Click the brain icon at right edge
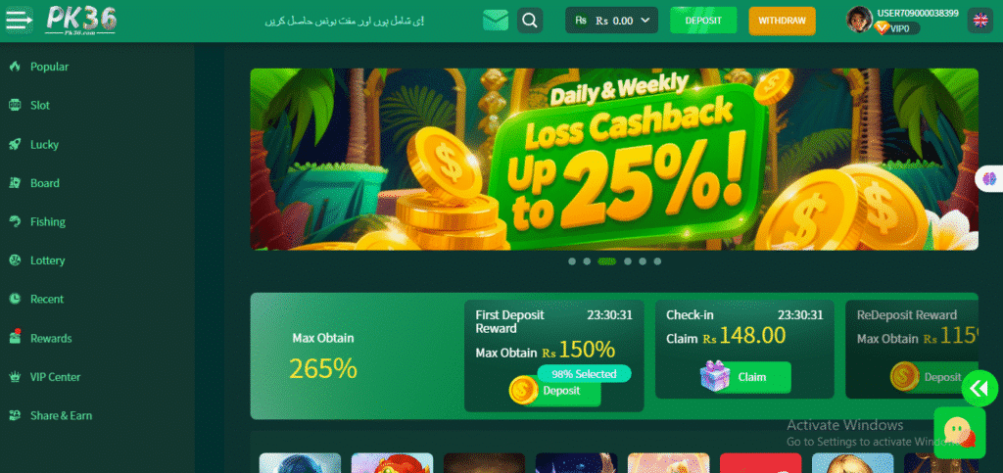 point(990,178)
